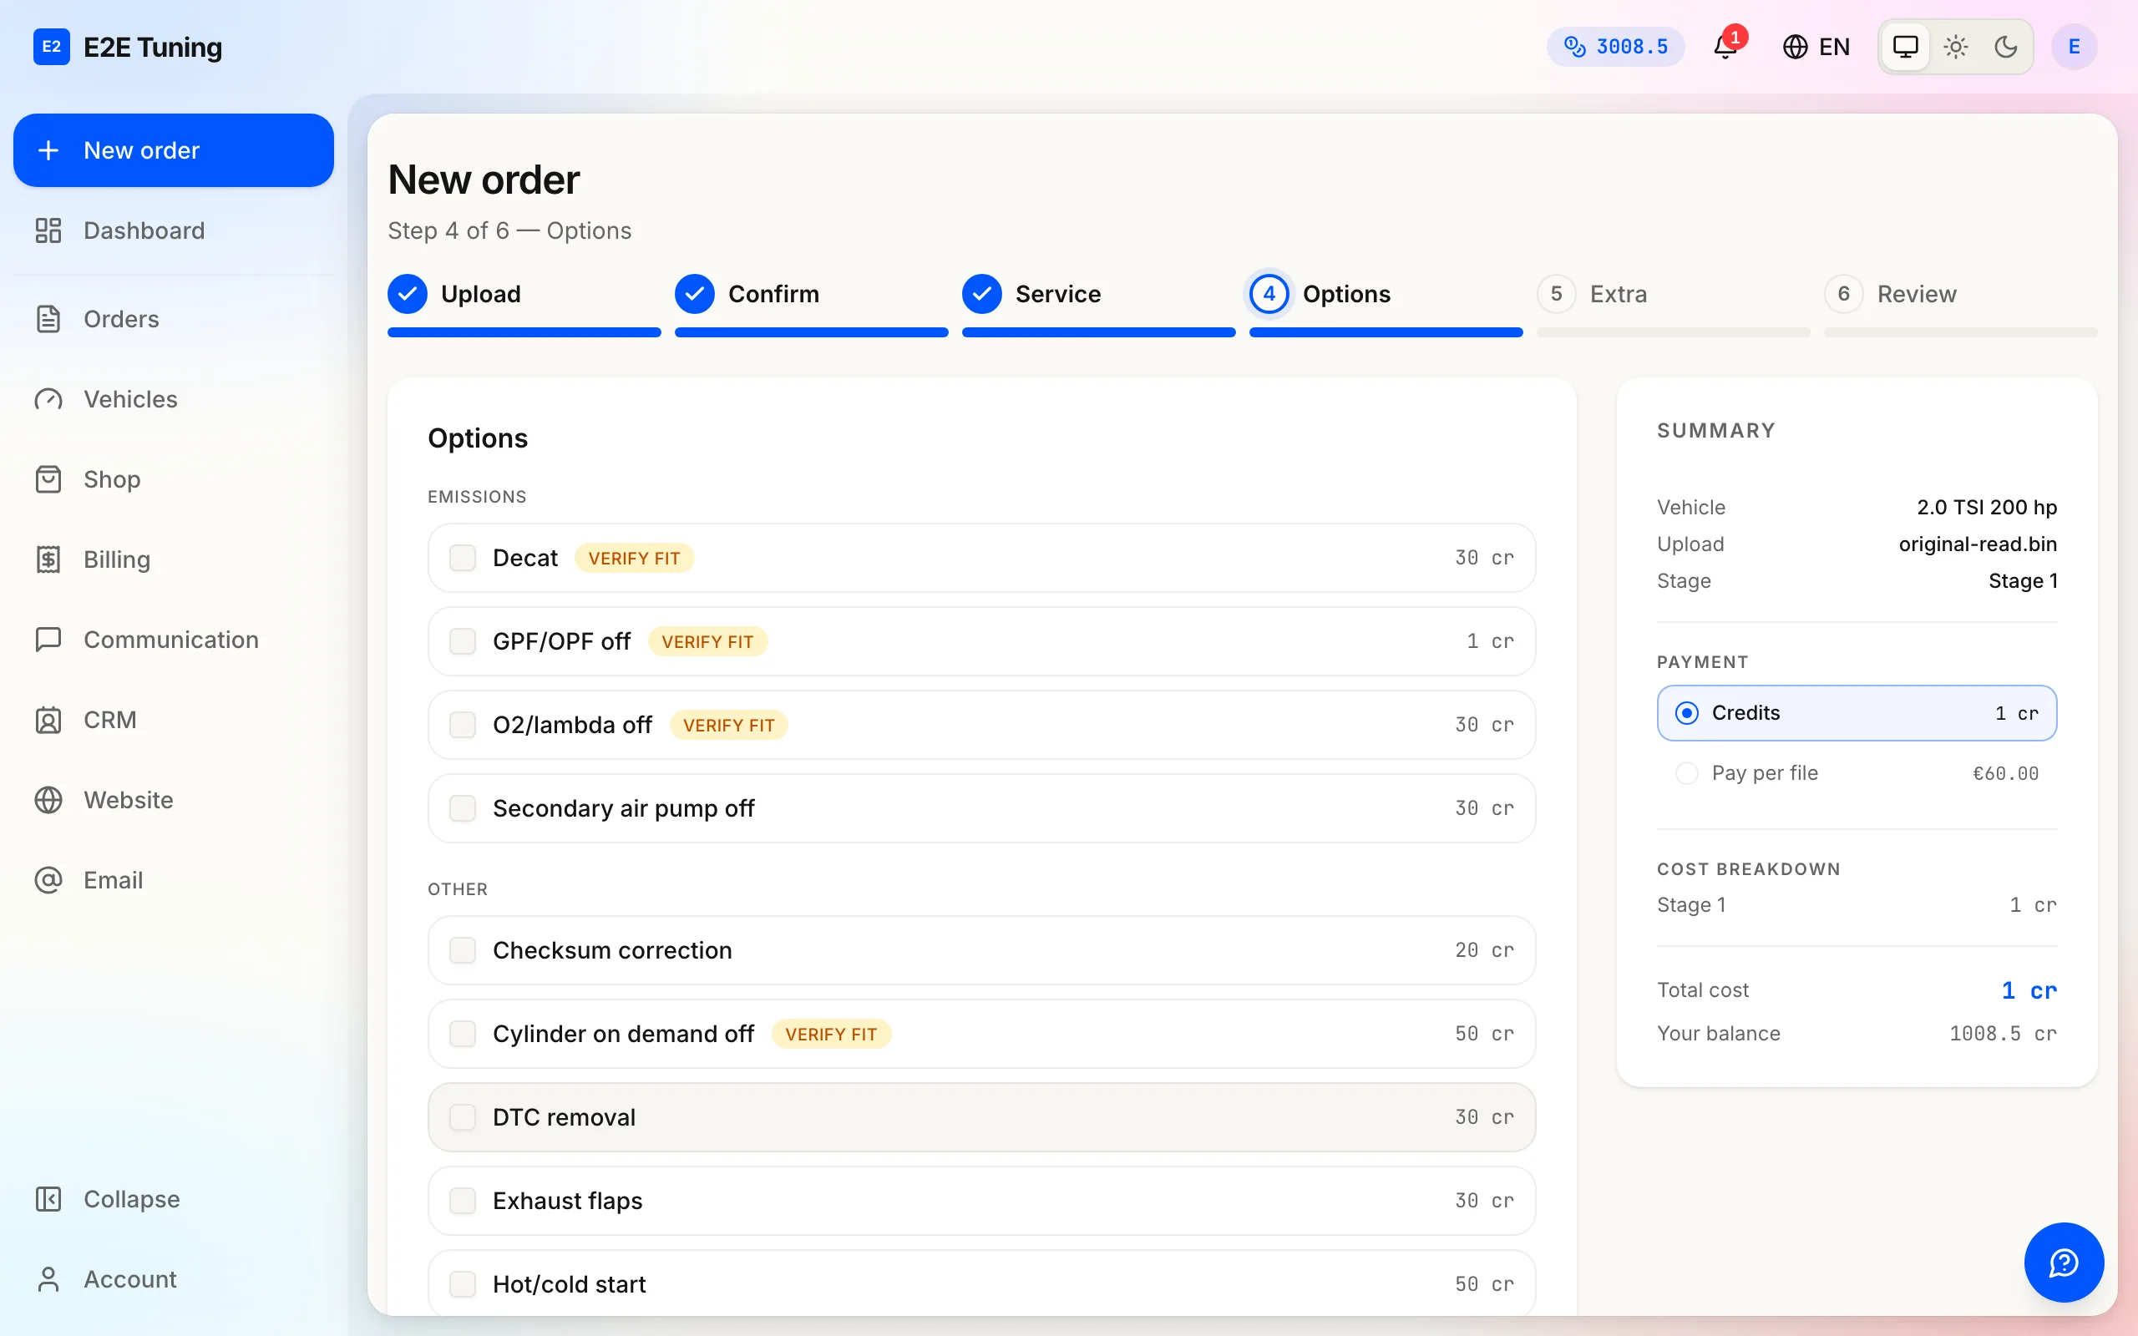Check the DTC removal checkbox
Image resolution: width=2138 pixels, height=1336 pixels.
(463, 1117)
